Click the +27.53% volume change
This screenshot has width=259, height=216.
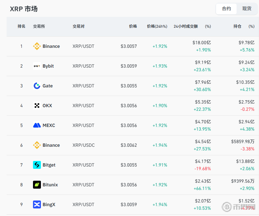(x=202, y=149)
